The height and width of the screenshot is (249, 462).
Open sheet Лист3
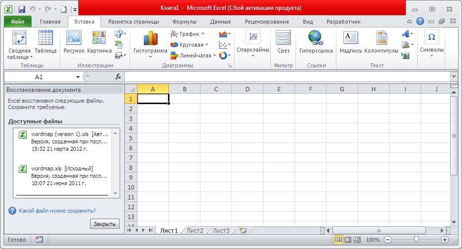point(221,231)
